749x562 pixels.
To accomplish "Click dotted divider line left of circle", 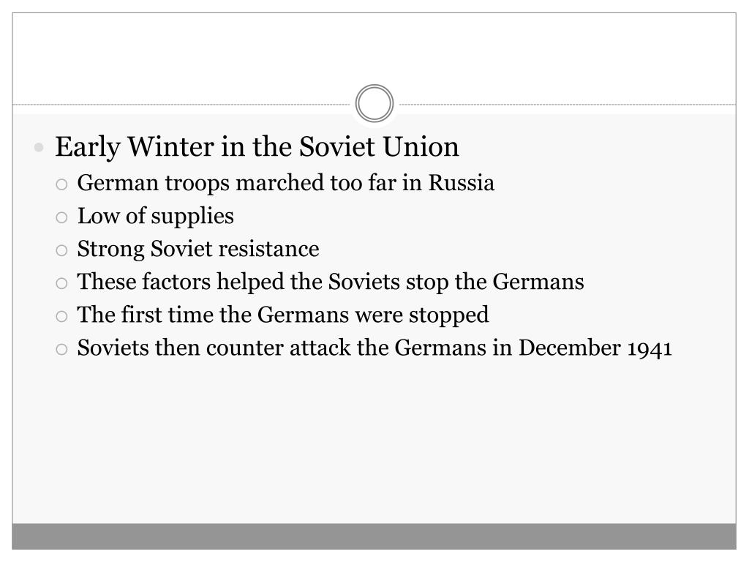I will pyautogui.click(x=183, y=105).
